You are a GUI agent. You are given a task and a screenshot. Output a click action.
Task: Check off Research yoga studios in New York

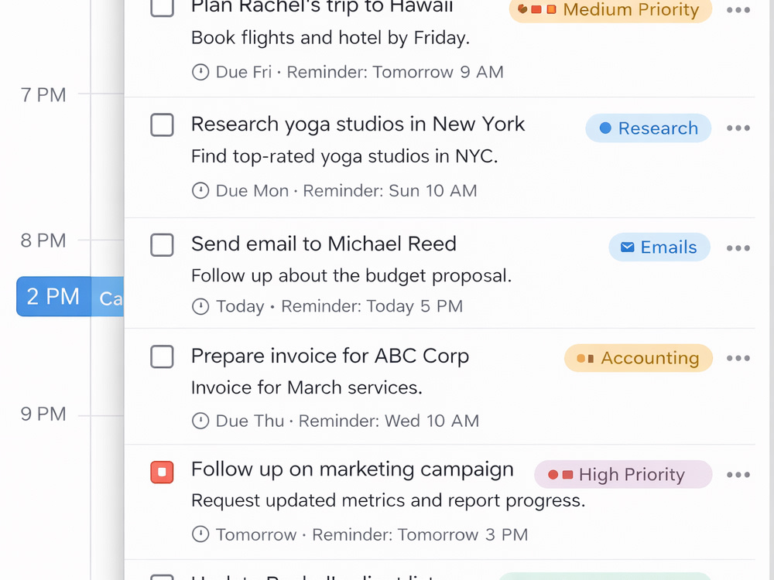162,125
